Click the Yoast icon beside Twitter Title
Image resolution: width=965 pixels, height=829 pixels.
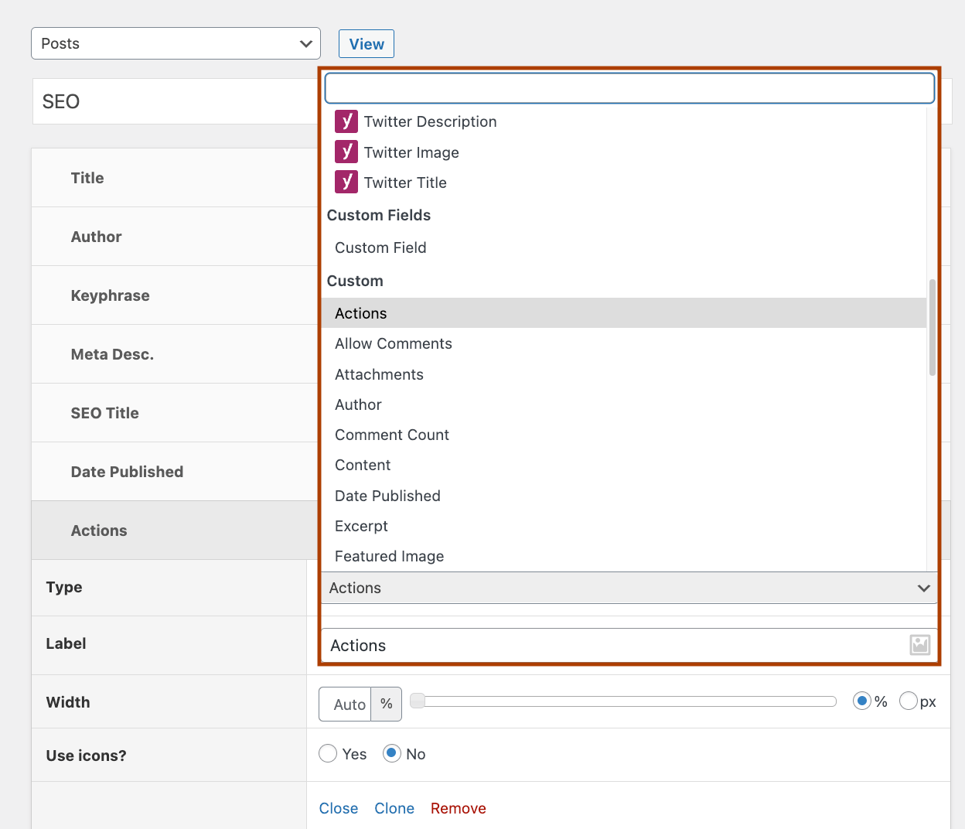(x=346, y=182)
